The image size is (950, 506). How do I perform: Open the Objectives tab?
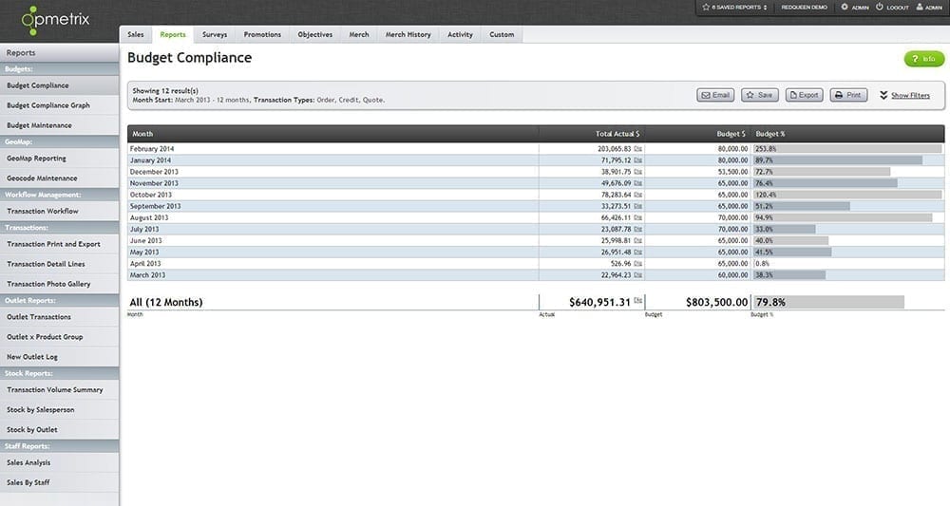[x=315, y=34]
